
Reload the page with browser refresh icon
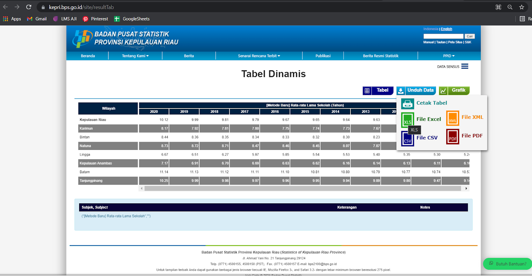coord(29,7)
